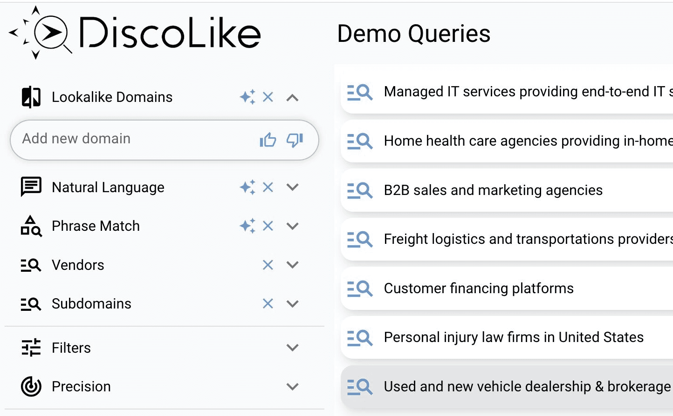Screen dimensions: 673x416
Task: Click the Precision target icon
Action: coord(30,386)
